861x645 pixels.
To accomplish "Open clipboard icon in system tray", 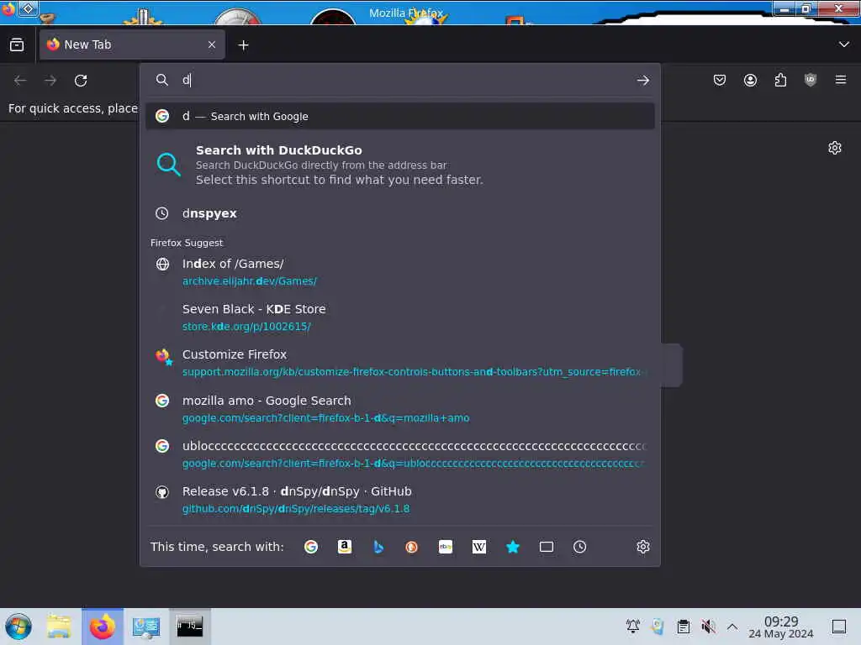I will click(683, 626).
